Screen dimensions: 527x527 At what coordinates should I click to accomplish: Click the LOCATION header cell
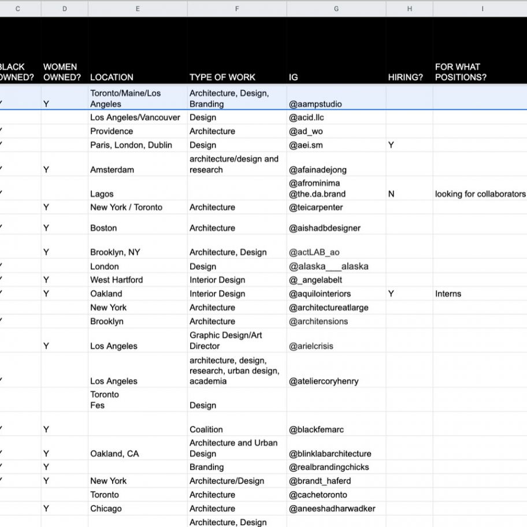(138, 50)
